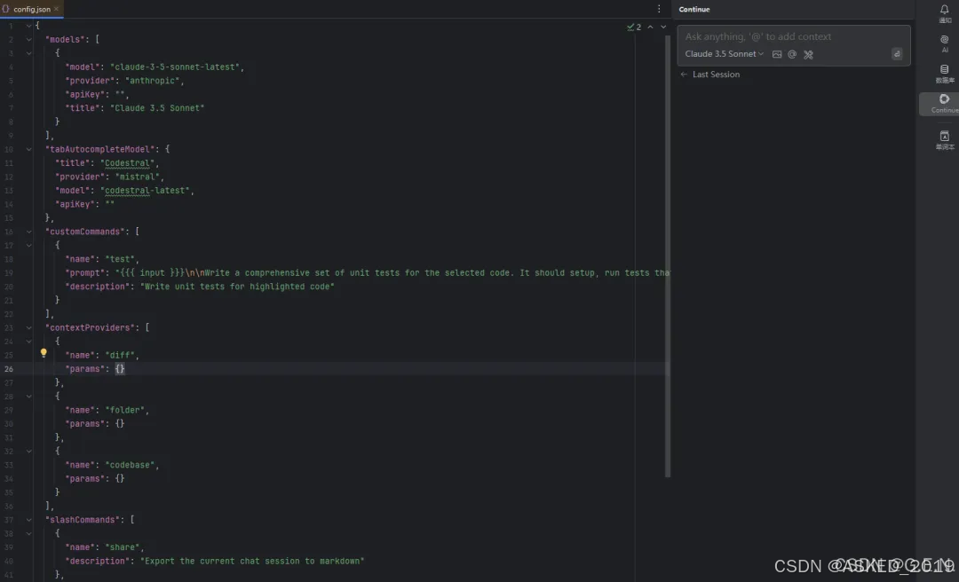959x582 pixels.
Task: Close the config.json tab via its x
Action: point(56,9)
